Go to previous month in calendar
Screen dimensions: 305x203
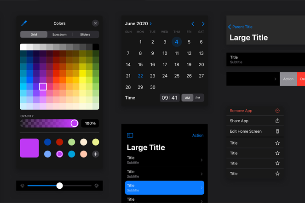point(193,24)
